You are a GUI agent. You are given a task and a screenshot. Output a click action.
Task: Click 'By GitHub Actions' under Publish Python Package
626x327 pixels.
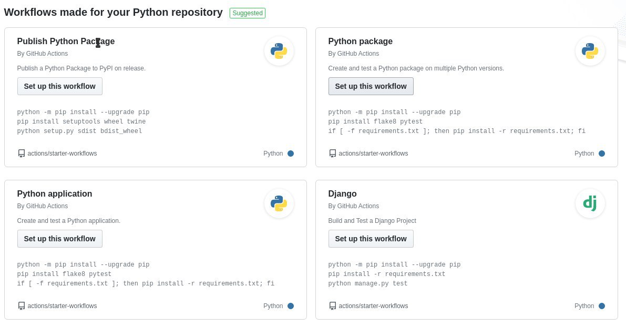(x=43, y=54)
